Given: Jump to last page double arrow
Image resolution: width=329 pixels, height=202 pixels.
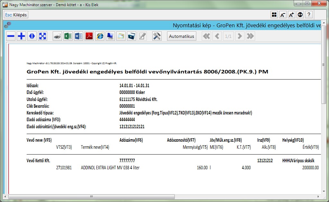Looking at the screenshot, I should point(250,36).
